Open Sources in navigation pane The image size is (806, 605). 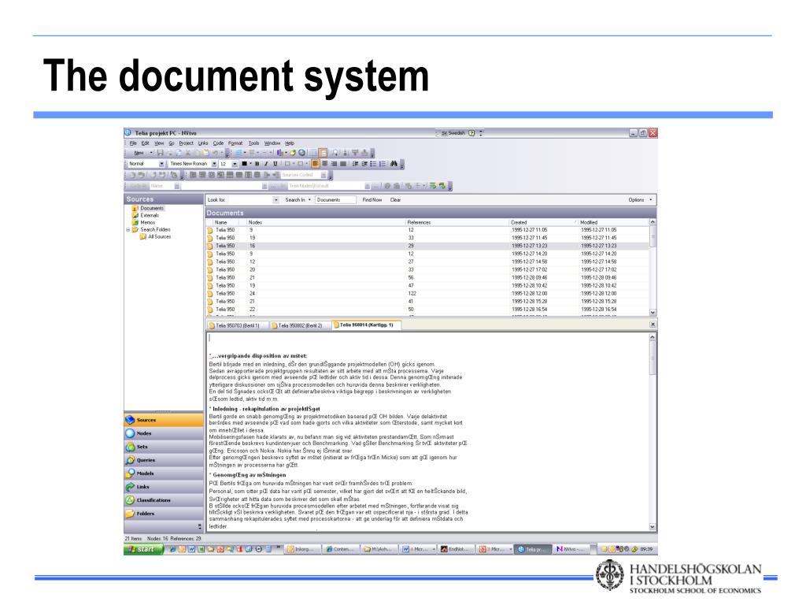[164, 420]
